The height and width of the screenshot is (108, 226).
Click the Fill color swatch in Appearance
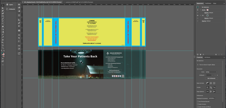pos(207,15)
